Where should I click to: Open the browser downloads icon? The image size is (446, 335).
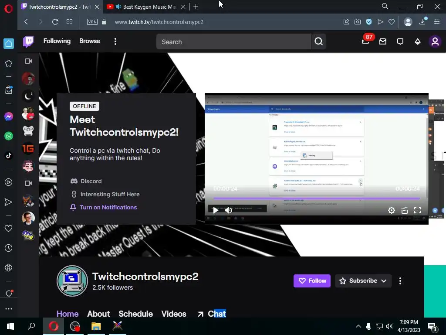[x=422, y=21]
